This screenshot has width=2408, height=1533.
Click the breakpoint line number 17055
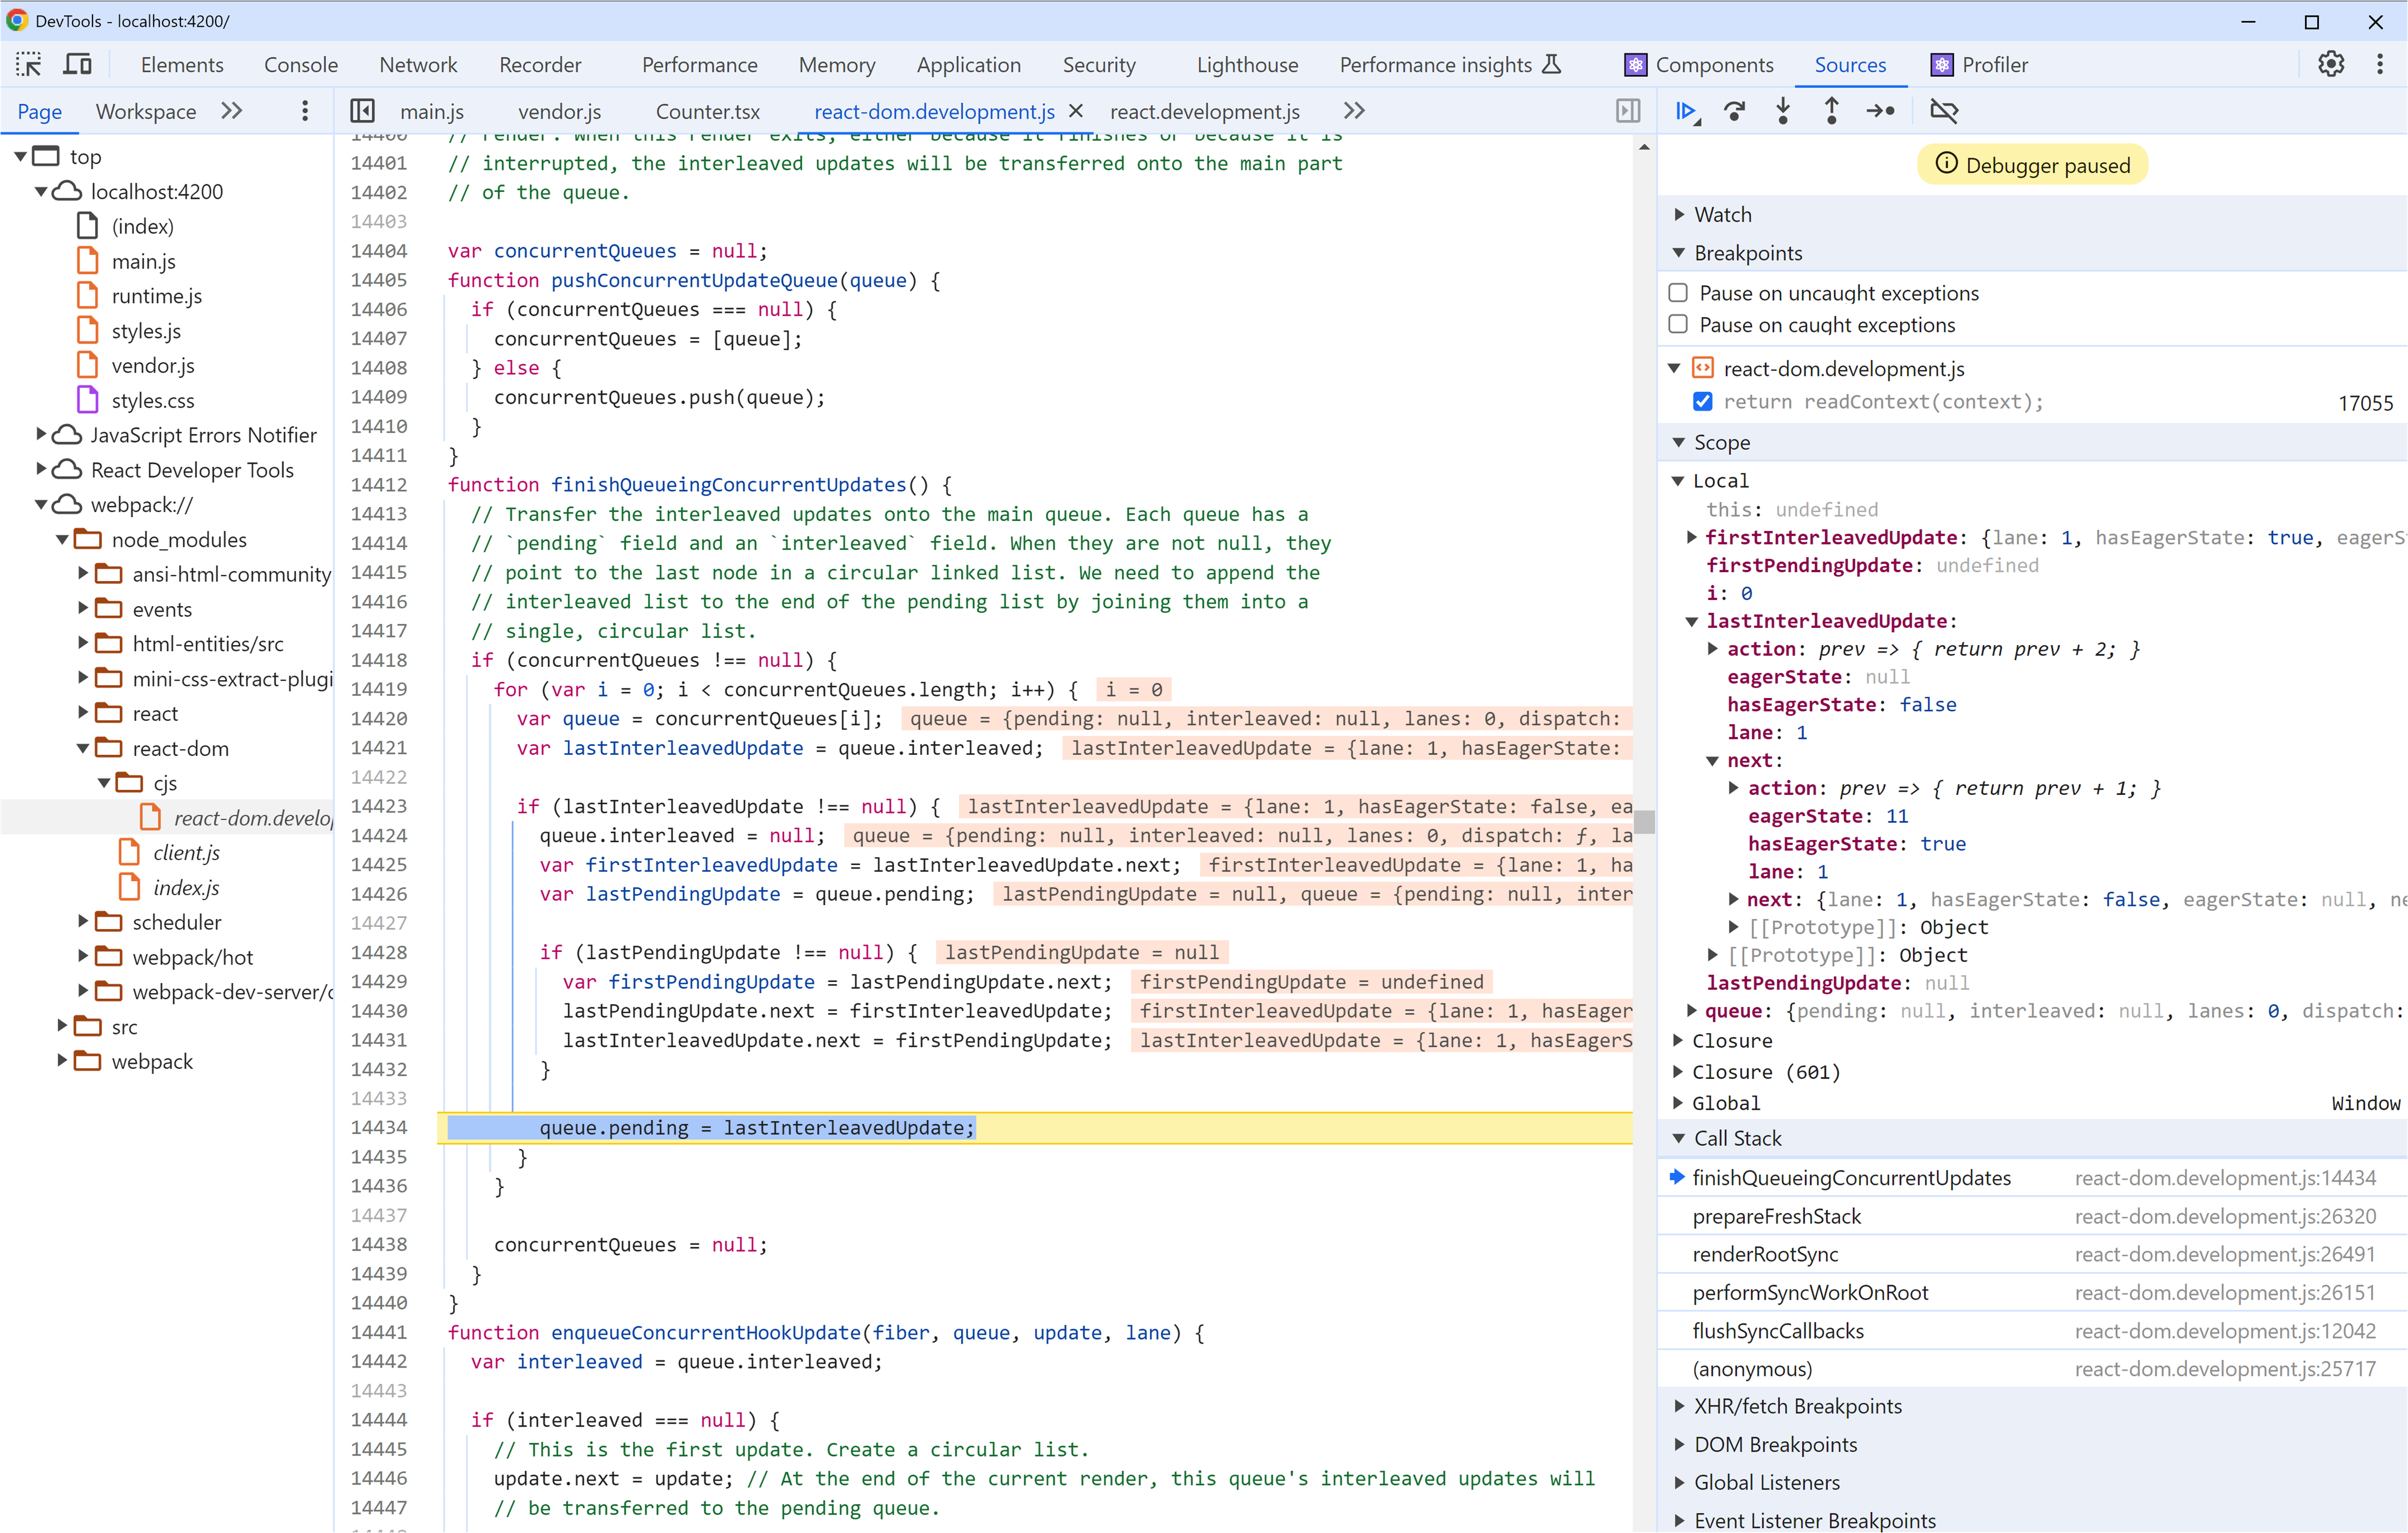point(2365,403)
